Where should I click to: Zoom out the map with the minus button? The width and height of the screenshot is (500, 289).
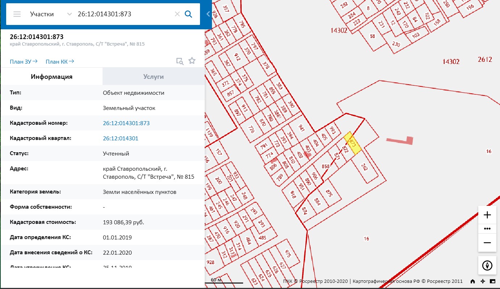pyautogui.click(x=487, y=243)
